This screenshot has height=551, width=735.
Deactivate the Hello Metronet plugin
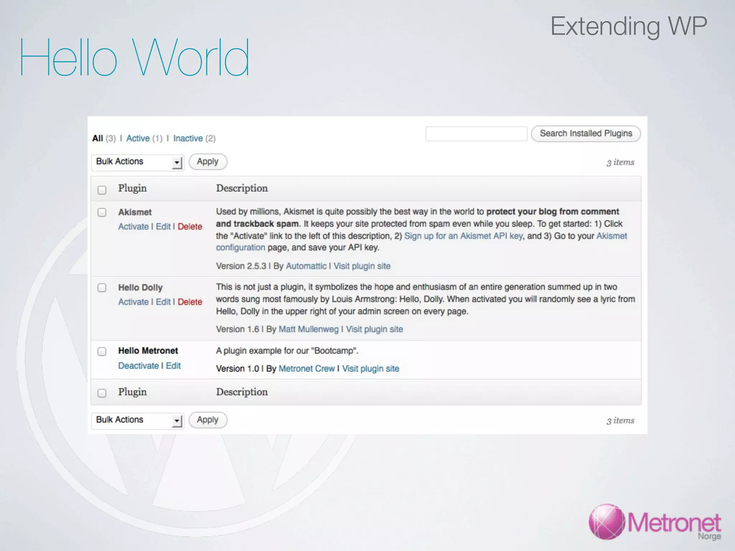point(139,366)
